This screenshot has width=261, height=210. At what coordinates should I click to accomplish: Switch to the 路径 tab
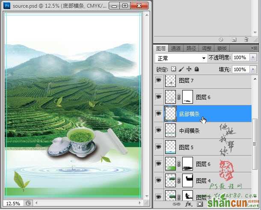[x=191, y=48]
